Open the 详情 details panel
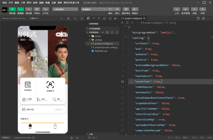 195,9
